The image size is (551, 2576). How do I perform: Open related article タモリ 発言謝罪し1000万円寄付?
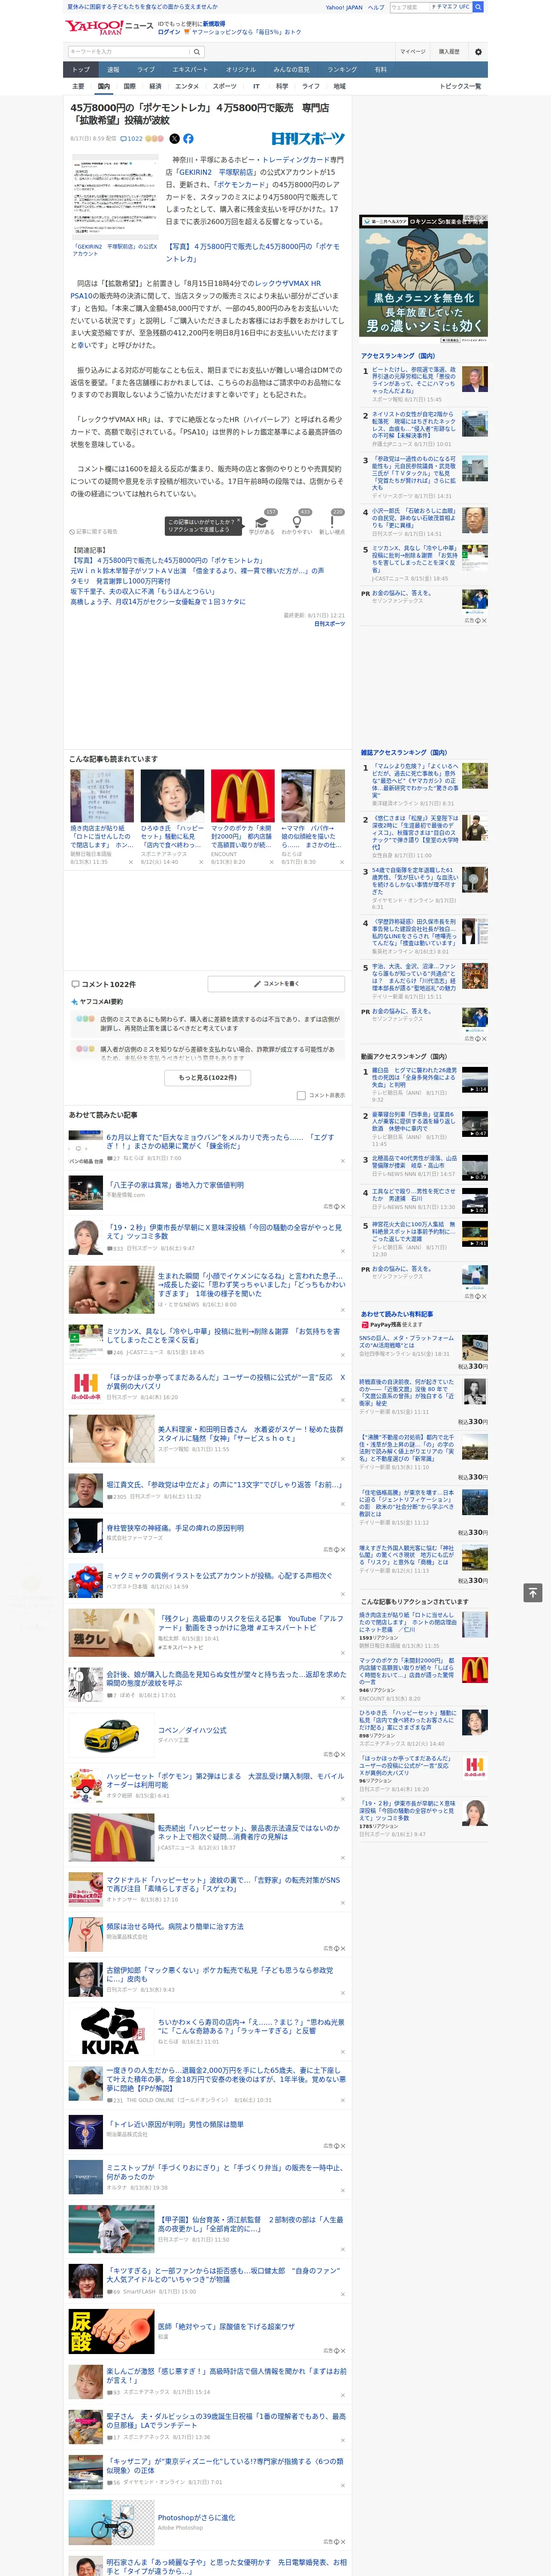pos(120,581)
